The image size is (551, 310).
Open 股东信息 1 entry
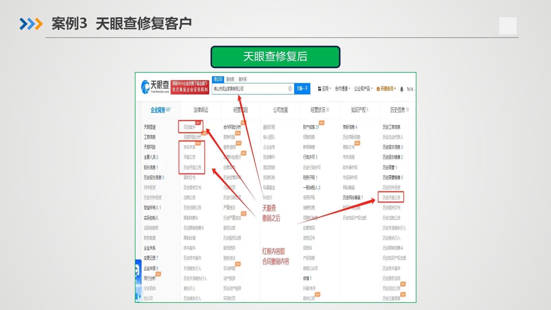[151, 168]
